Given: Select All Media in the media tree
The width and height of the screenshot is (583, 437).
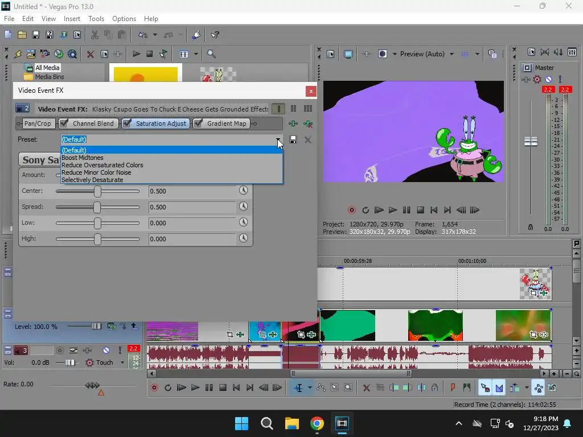Looking at the screenshot, I should point(47,68).
